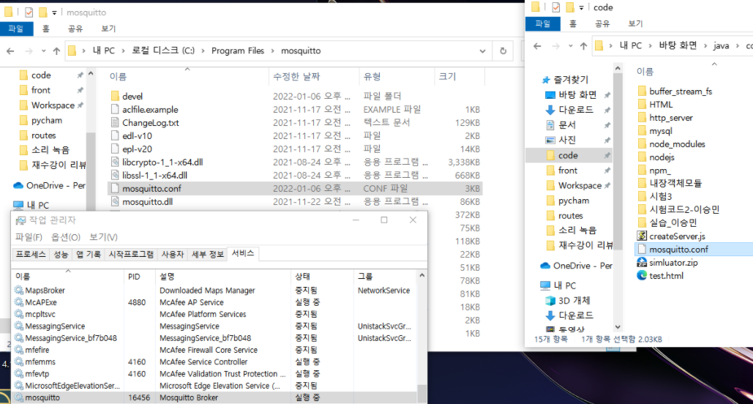Sort by 수정한 날짜 column in mosquitto window
Viewport: 753px width, 404px height.
(296, 76)
